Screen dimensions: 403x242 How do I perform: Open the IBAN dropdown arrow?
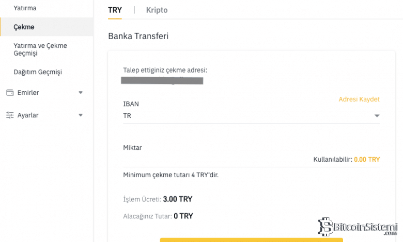[x=377, y=116]
